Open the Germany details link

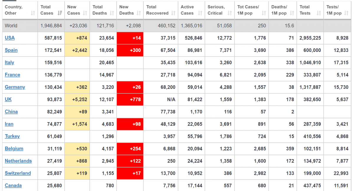[x=15, y=87]
